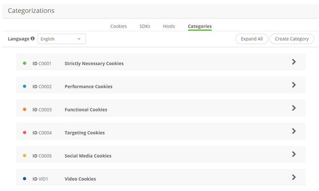This screenshot has height=191, width=319.
Task: Switch to the Cookies tab
Action: click(118, 26)
